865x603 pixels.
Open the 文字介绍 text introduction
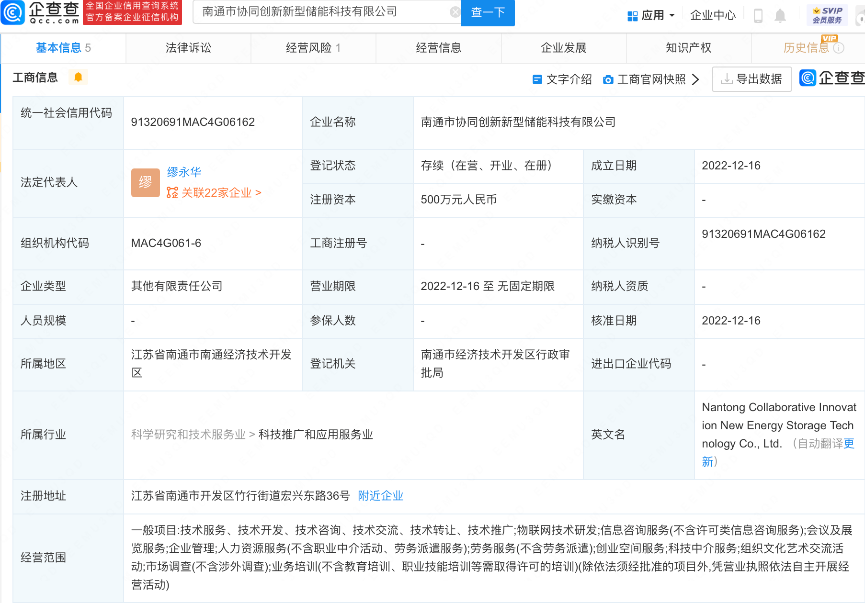pos(562,79)
